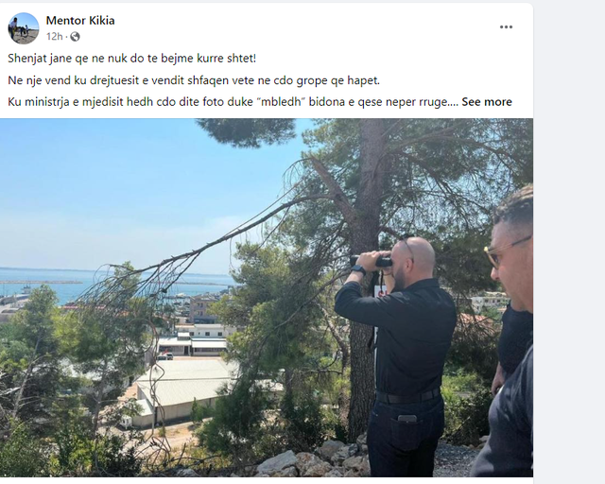Open Mentor Kikia's round profile picture
Screen dimensions: 605x484
[23, 28]
